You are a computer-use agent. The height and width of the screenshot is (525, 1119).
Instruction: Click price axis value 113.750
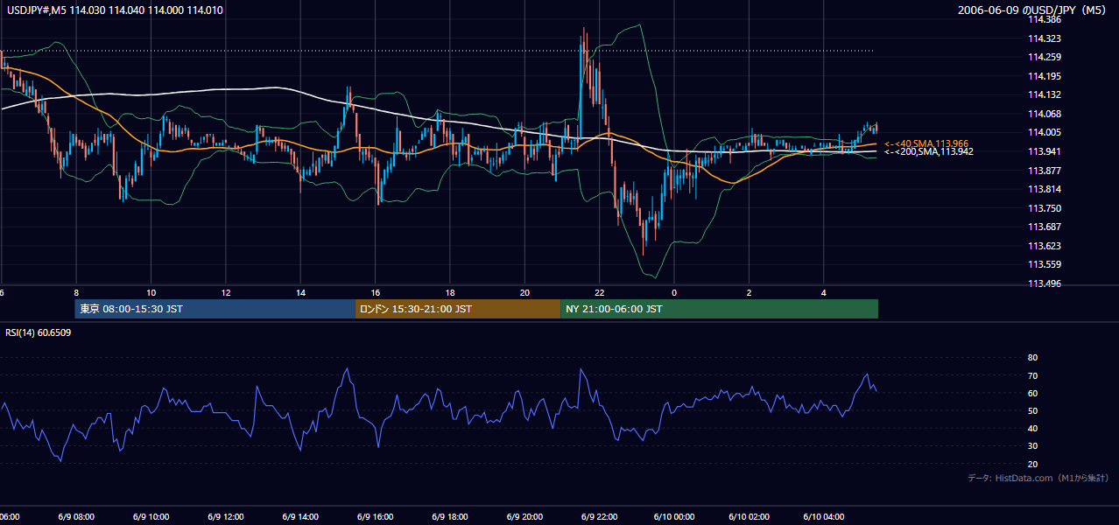point(1043,208)
